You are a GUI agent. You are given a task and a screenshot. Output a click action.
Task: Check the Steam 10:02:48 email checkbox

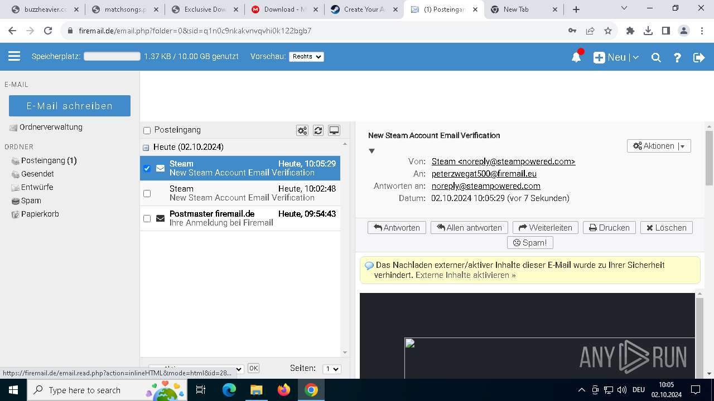click(147, 193)
